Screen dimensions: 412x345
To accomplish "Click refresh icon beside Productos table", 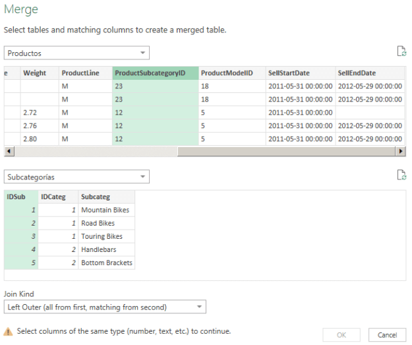I will coord(401,52).
